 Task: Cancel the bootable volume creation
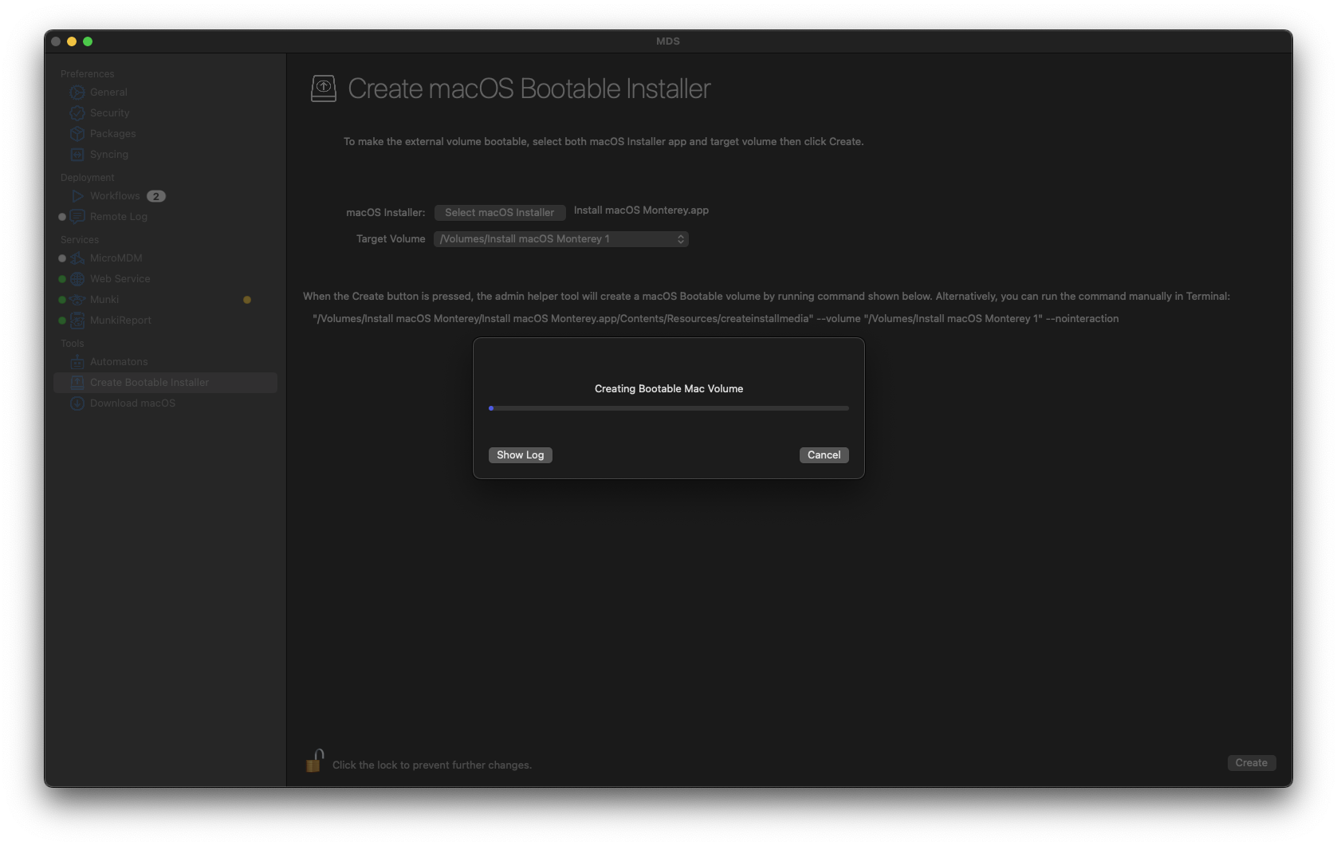coord(824,455)
